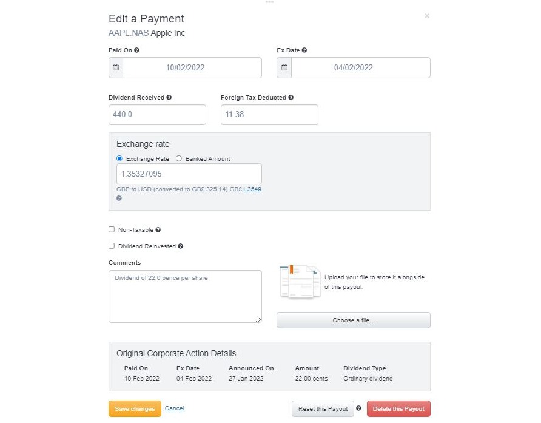Open help icon next to Ex Date
The image size is (541, 423).
tap(304, 50)
